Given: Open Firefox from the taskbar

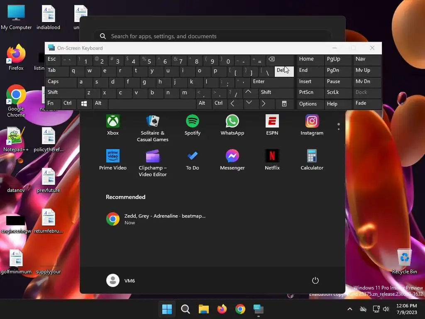Looking at the screenshot, I should (222, 309).
